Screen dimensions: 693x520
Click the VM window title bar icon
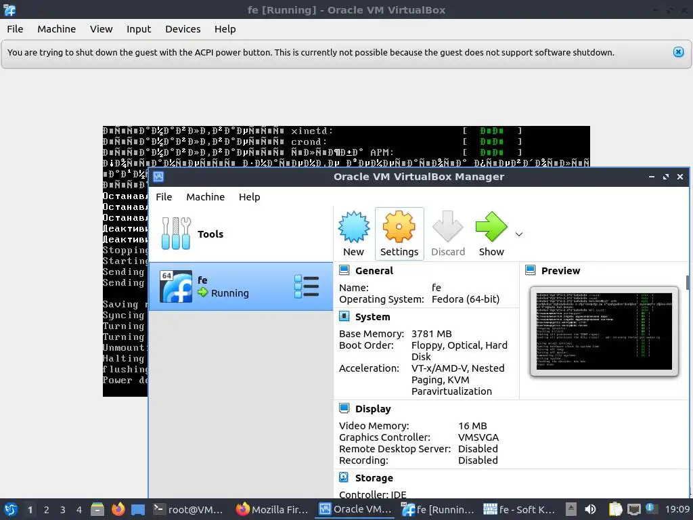(9, 9)
